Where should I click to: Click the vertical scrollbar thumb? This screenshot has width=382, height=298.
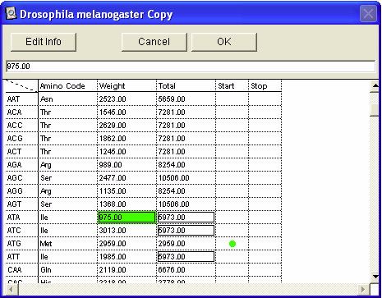pyautogui.click(x=375, y=109)
